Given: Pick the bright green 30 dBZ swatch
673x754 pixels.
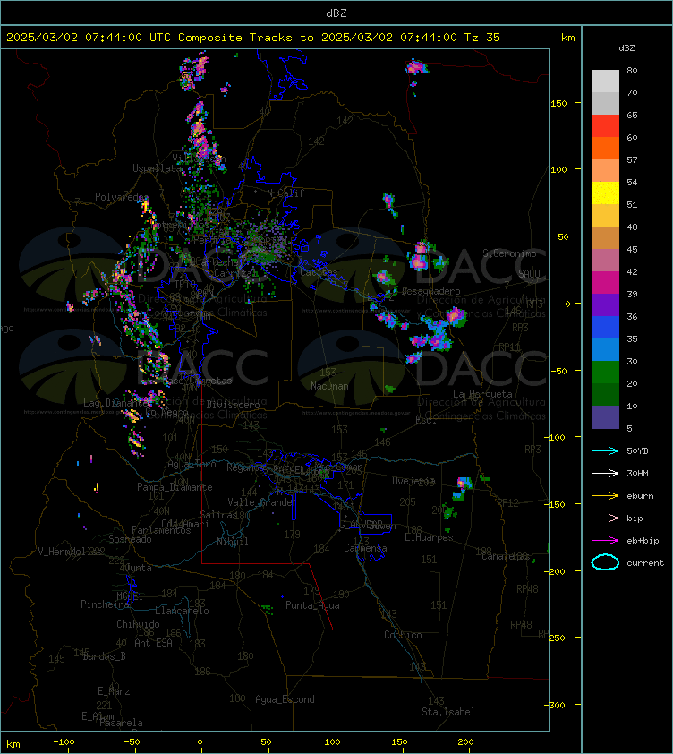Looking at the screenshot, I should 605,372.
